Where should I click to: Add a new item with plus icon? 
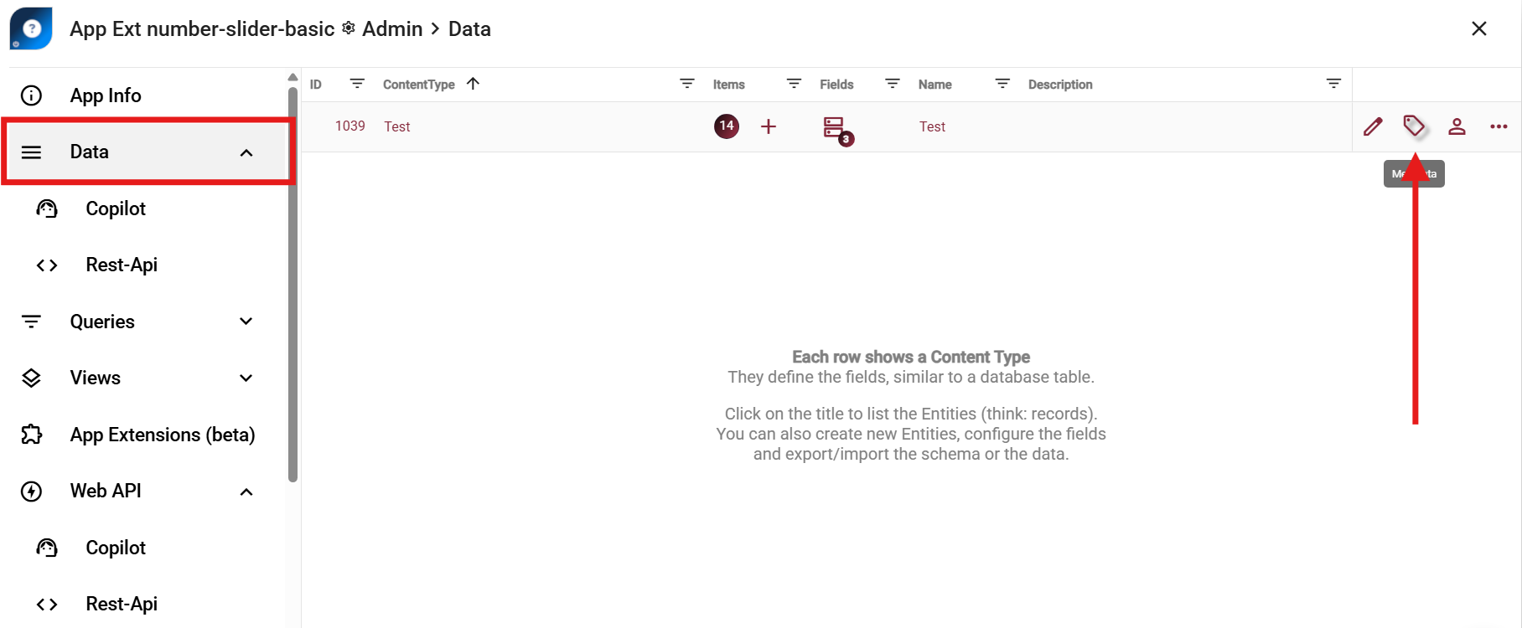(769, 126)
